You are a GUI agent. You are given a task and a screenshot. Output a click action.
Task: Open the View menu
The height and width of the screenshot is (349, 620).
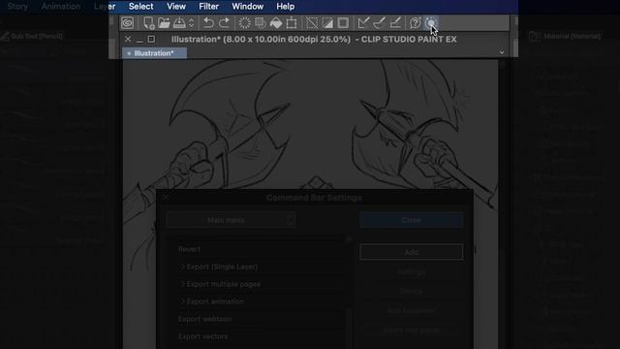(176, 7)
